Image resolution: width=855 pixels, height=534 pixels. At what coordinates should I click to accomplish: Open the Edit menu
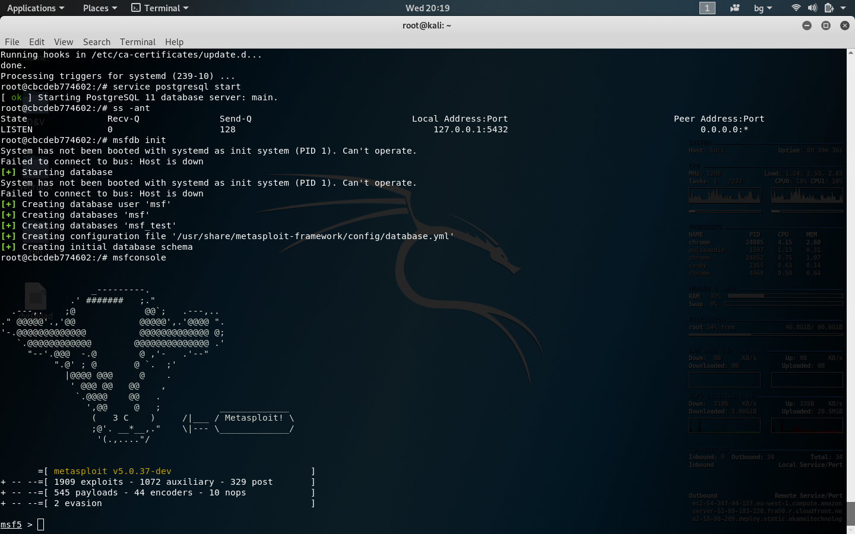click(37, 42)
